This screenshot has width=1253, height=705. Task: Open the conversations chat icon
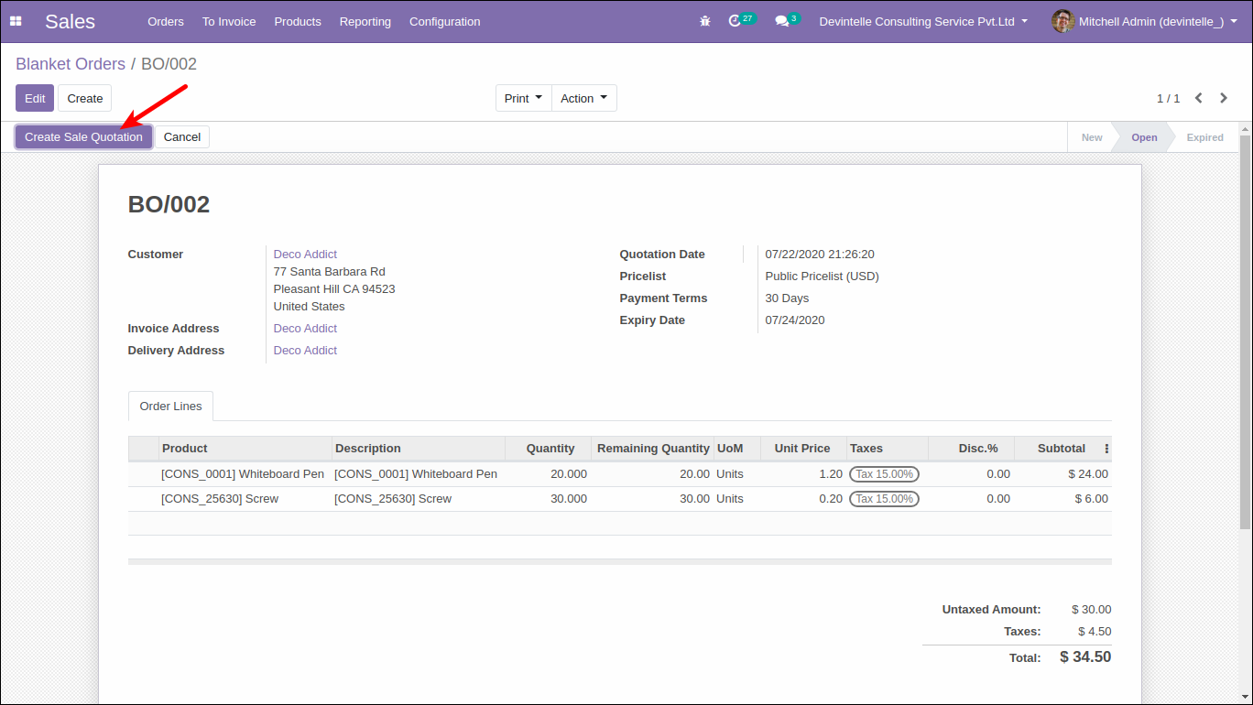coord(782,21)
